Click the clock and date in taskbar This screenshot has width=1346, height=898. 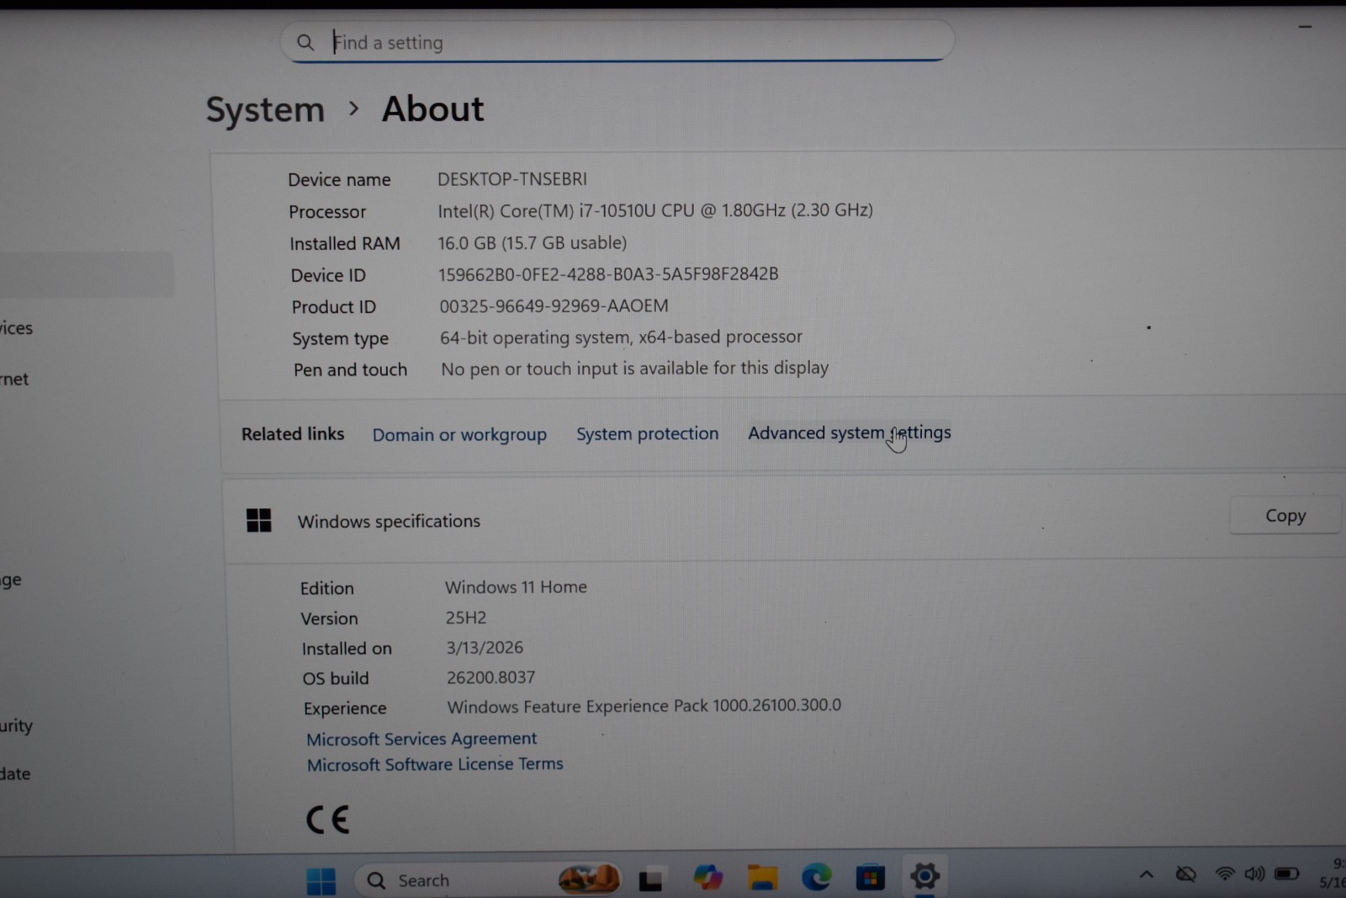1333,873
